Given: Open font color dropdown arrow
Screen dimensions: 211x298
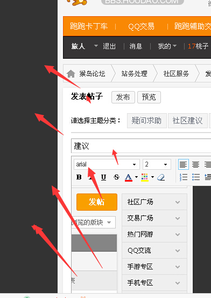Looking at the screenshot, I should tap(136, 177).
